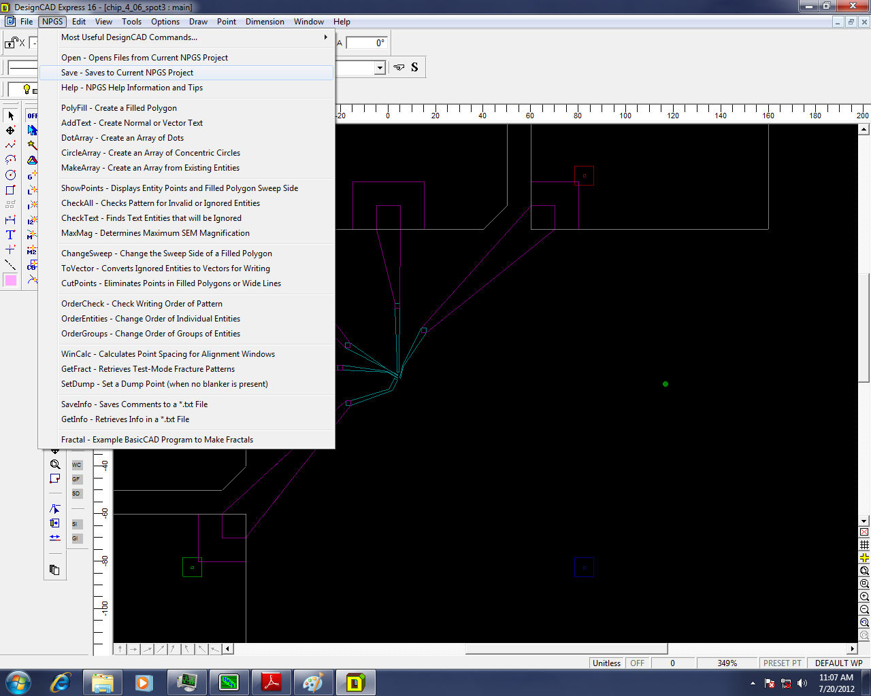Pick the square/rectangle drawing tool
Image resolution: width=871 pixels, height=696 pixels.
pyautogui.click(x=10, y=190)
